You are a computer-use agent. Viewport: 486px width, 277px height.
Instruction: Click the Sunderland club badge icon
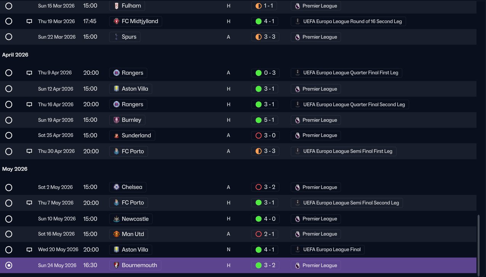point(116,135)
